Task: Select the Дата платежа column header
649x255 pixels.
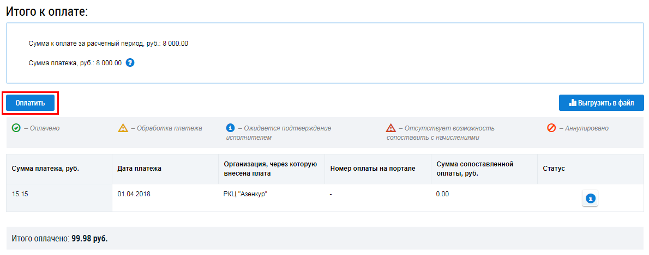Action: click(139, 169)
